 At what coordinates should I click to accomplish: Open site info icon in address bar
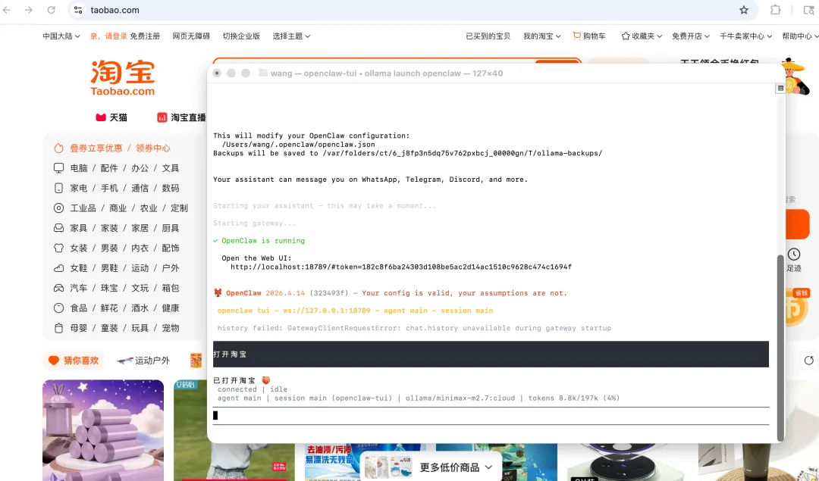point(78,10)
